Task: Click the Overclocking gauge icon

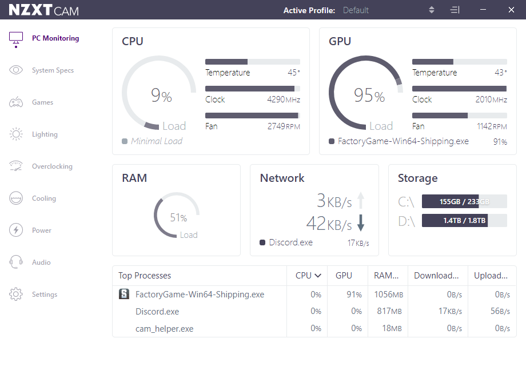Action: click(x=16, y=166)
